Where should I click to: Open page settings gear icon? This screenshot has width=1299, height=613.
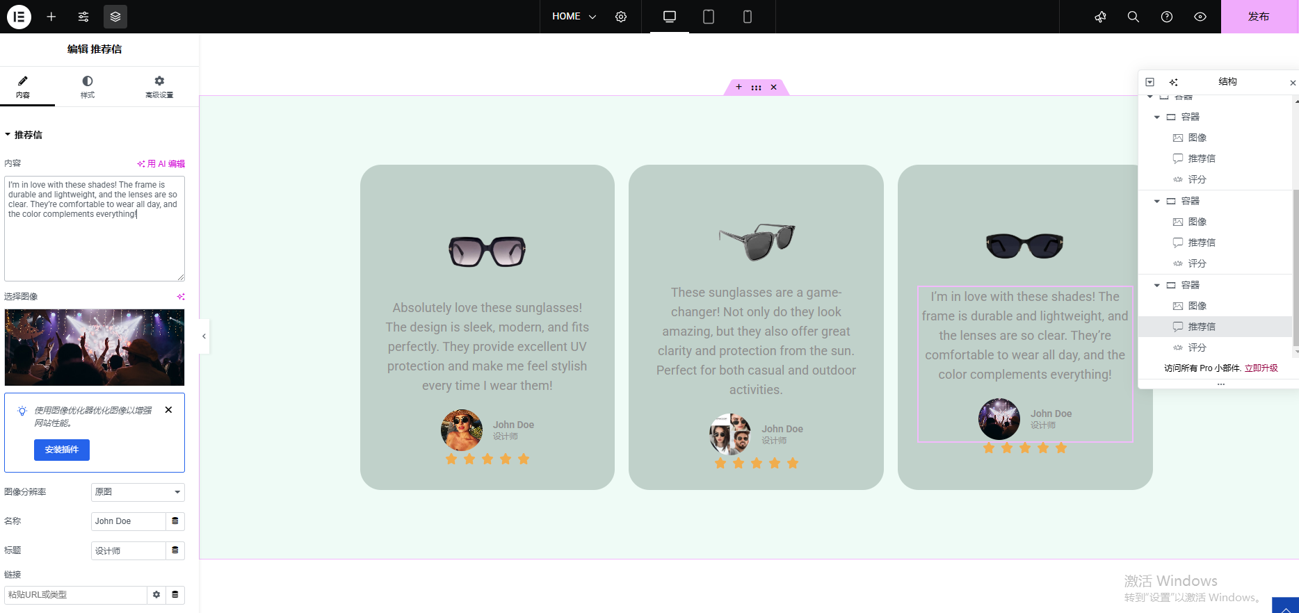pos(621,17)
